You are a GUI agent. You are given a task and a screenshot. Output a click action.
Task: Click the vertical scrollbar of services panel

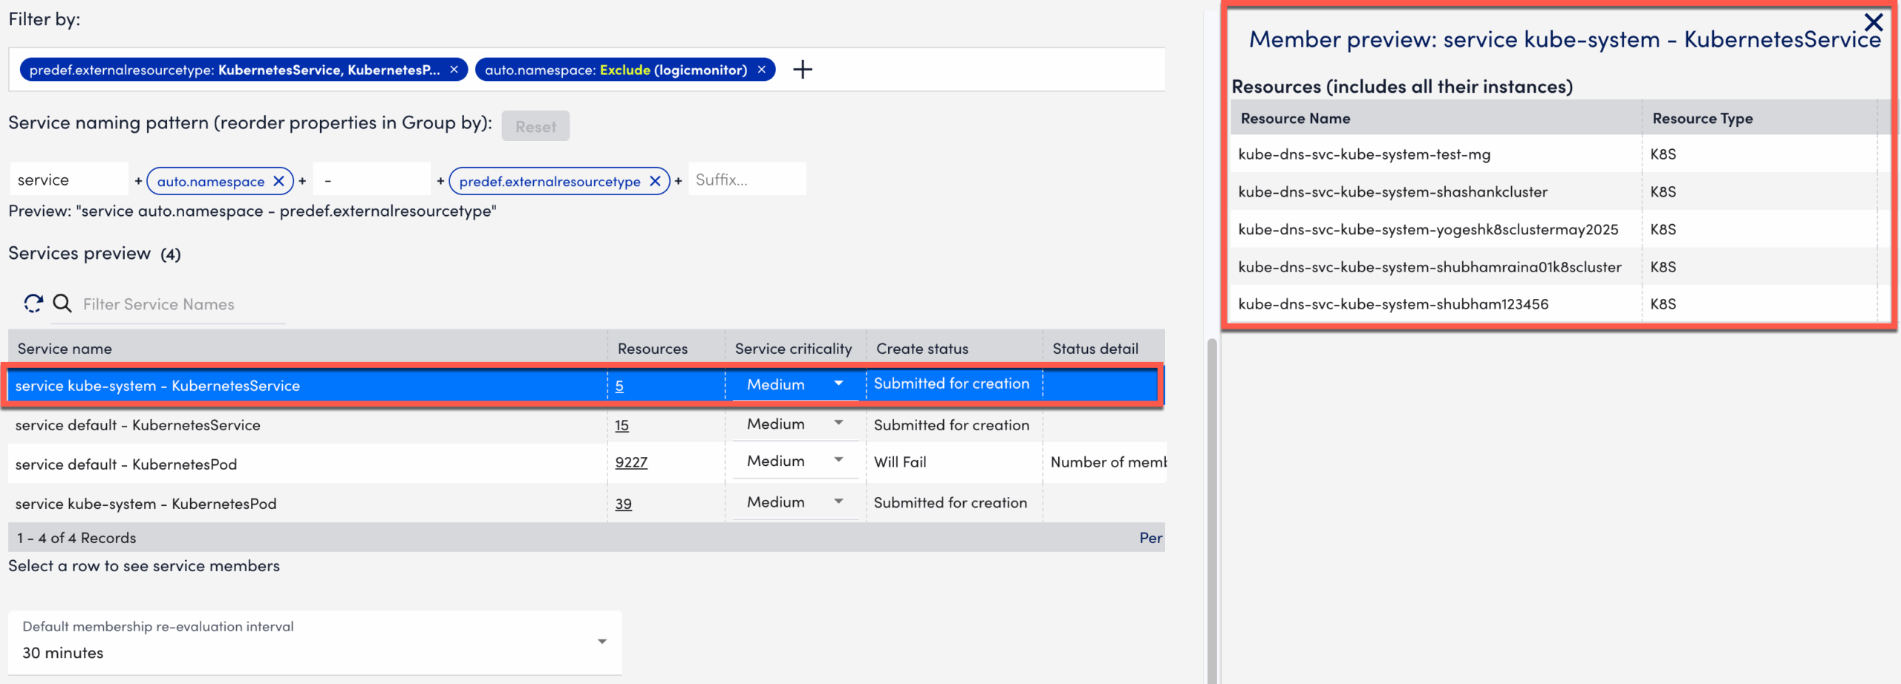pyautogui.click(x=1212, y=510)
